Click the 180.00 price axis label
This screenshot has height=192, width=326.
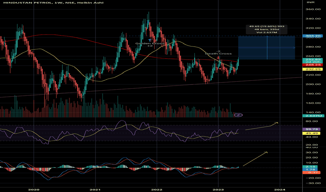click(x=313, y=94)
